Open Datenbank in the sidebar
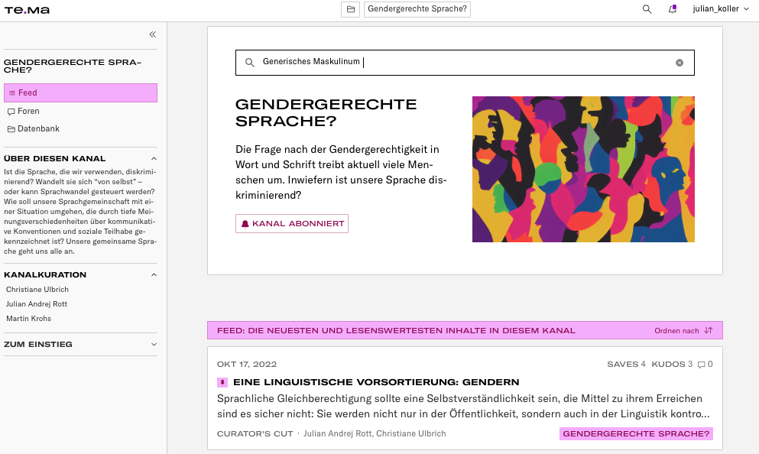Viewport: 759px width, 454px height. tap(38, 129)
